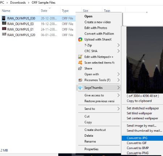Click the Share arrow icon

click(80, 68)
